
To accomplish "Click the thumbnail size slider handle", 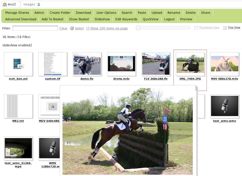I will pyautogui.click(x=138, y=28).
